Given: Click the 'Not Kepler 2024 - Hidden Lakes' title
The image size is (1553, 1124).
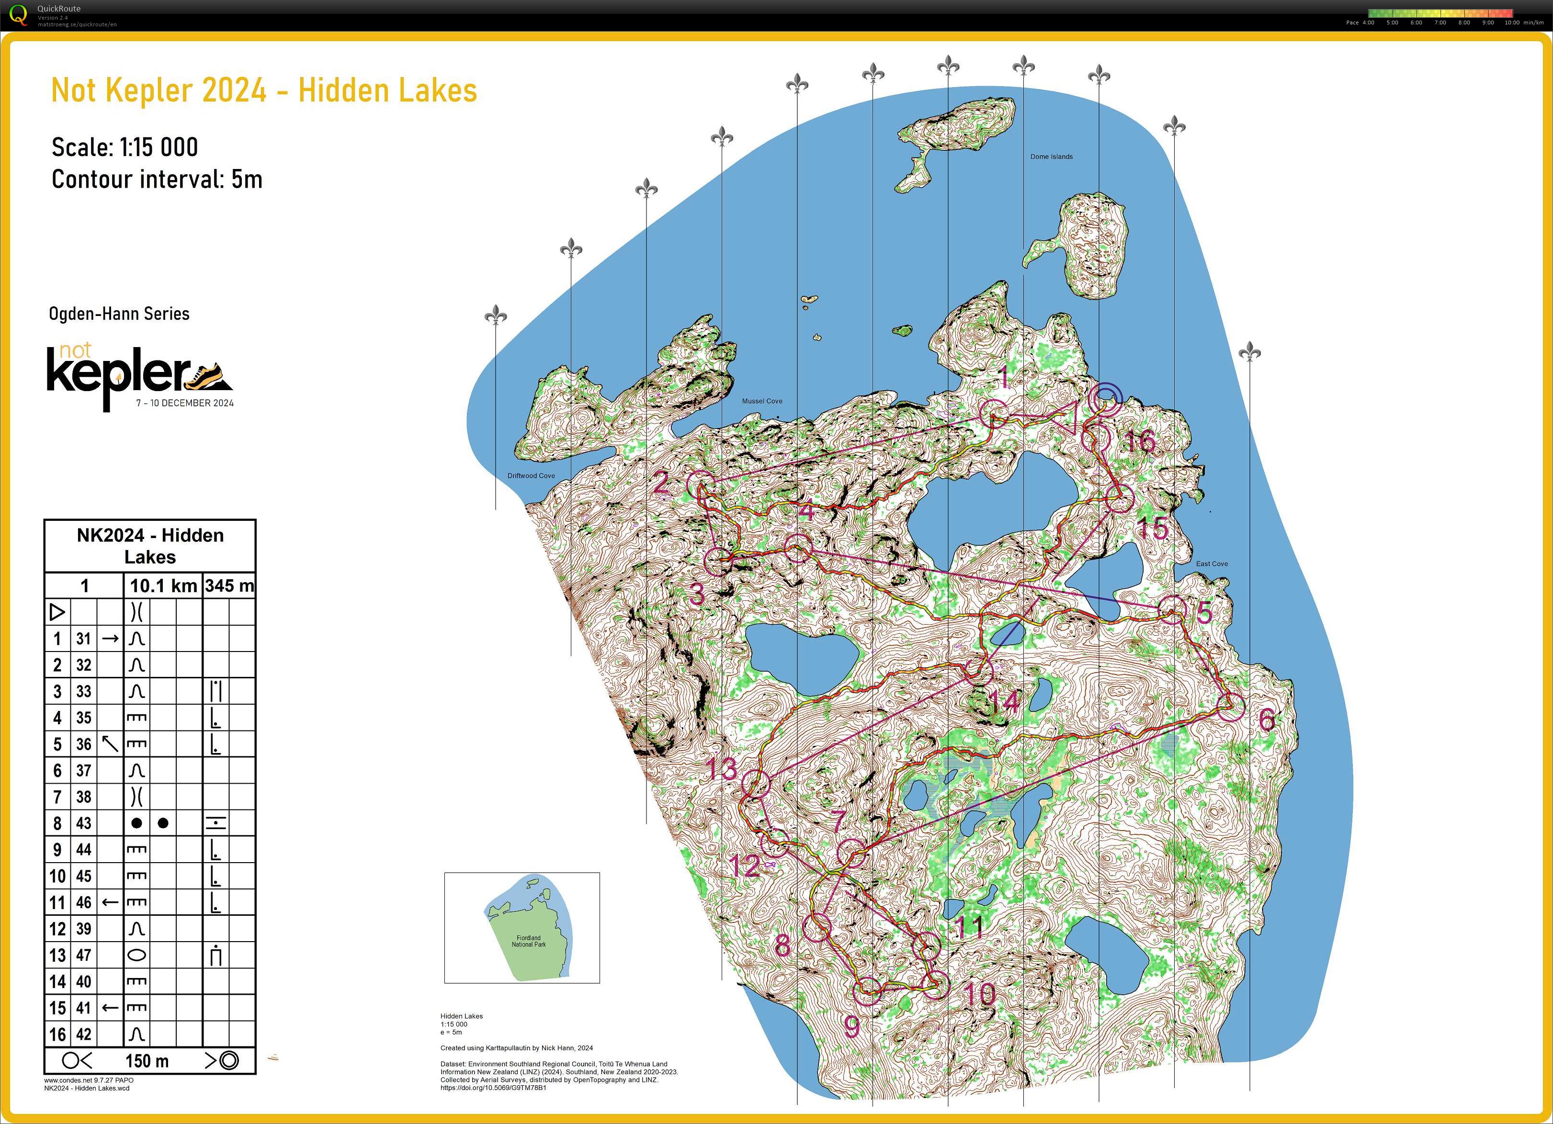Looking at the screenshot, I should pyautogui.click(x=264, y=90).
